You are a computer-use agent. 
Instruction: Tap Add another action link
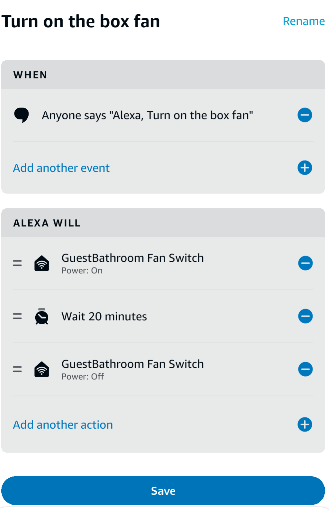pos(63,425)
